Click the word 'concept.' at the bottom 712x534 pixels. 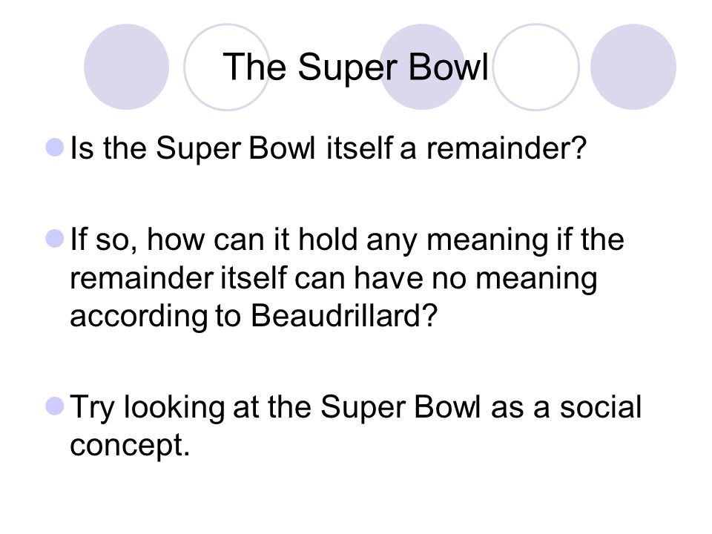[x=130, y=445]
